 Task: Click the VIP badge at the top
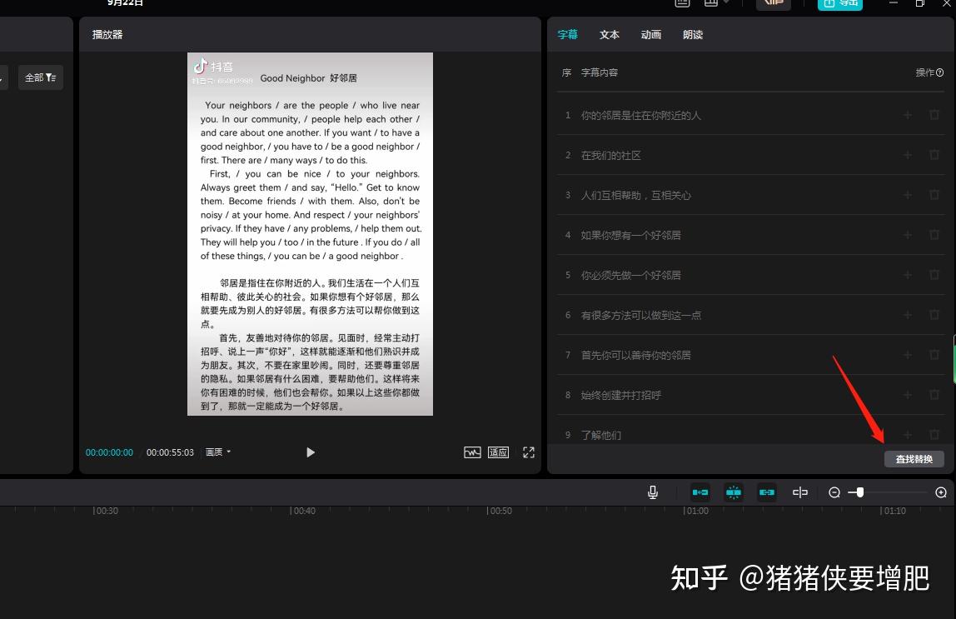773,3
